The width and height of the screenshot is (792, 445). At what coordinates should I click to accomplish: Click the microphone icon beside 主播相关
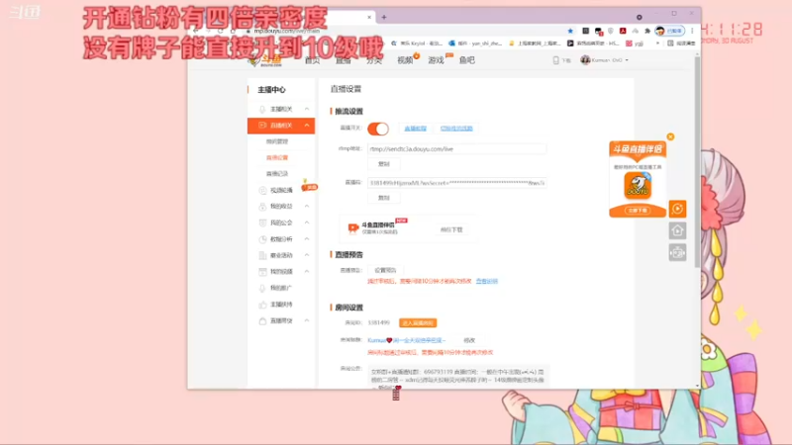[262, 109]
